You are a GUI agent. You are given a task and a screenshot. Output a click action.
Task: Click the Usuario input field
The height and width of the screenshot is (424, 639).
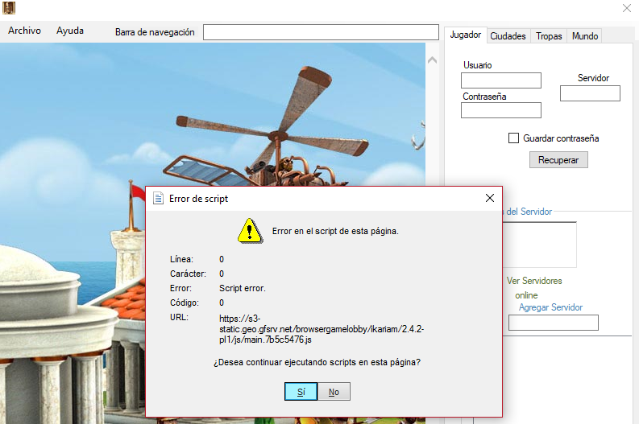pos(501,80)
